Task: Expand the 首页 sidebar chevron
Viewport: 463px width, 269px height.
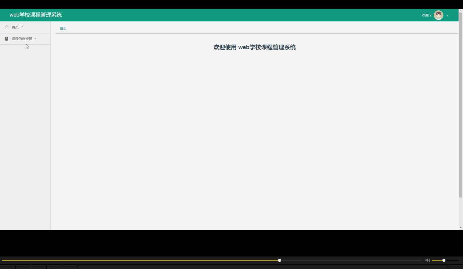Action: (x=22, y=27)
